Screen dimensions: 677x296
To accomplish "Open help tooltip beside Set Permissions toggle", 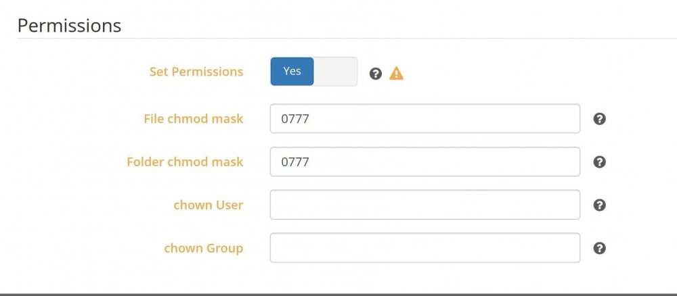I will coord(376,74).
